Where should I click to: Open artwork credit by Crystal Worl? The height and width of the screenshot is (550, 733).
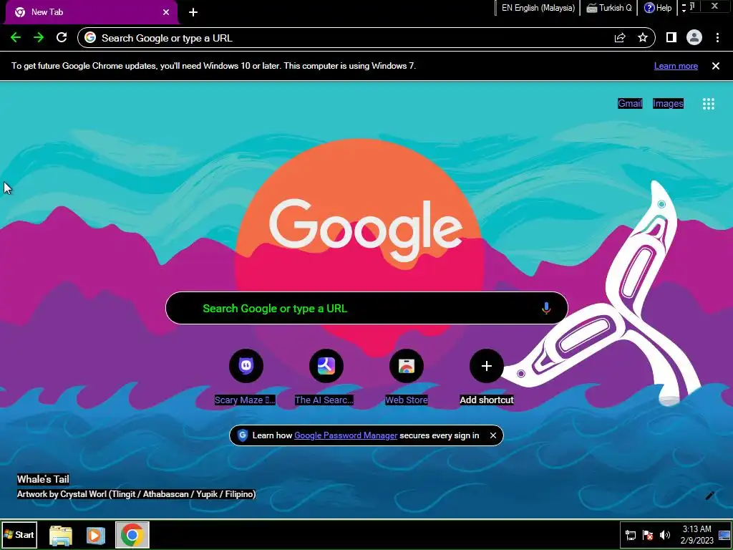pyautogui.click(x=136, y=494)
